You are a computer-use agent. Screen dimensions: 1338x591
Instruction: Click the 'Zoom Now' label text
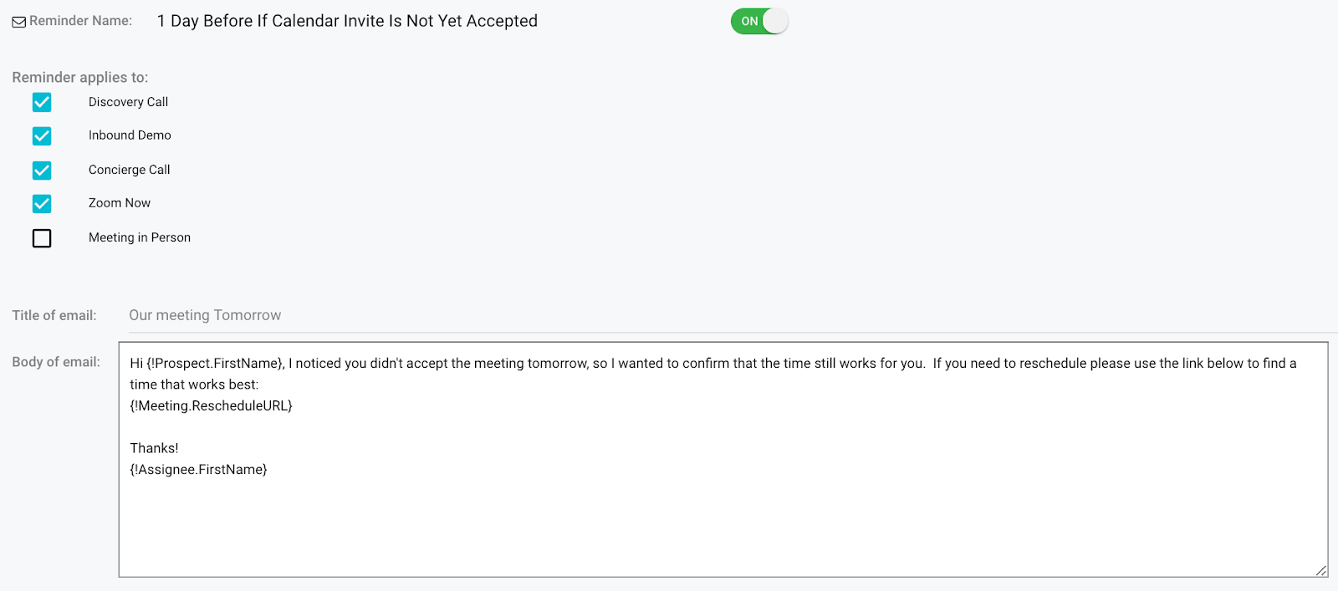pyautogui.click(x=120, y=203)
